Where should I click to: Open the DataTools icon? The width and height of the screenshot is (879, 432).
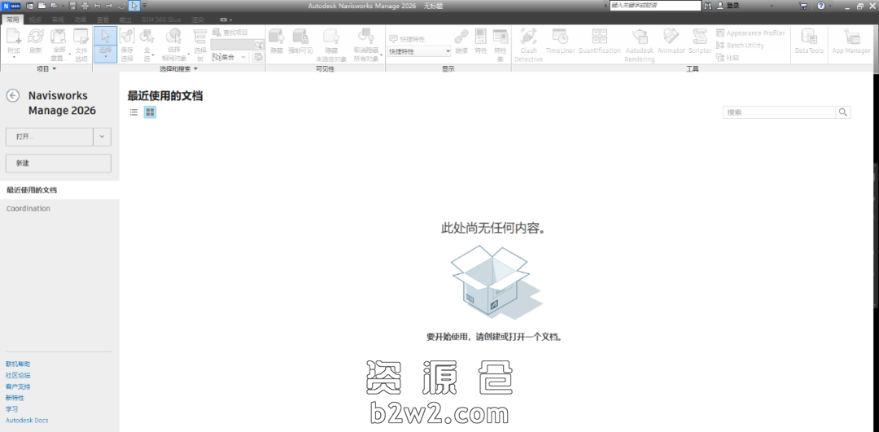click(x=809, y=43)
